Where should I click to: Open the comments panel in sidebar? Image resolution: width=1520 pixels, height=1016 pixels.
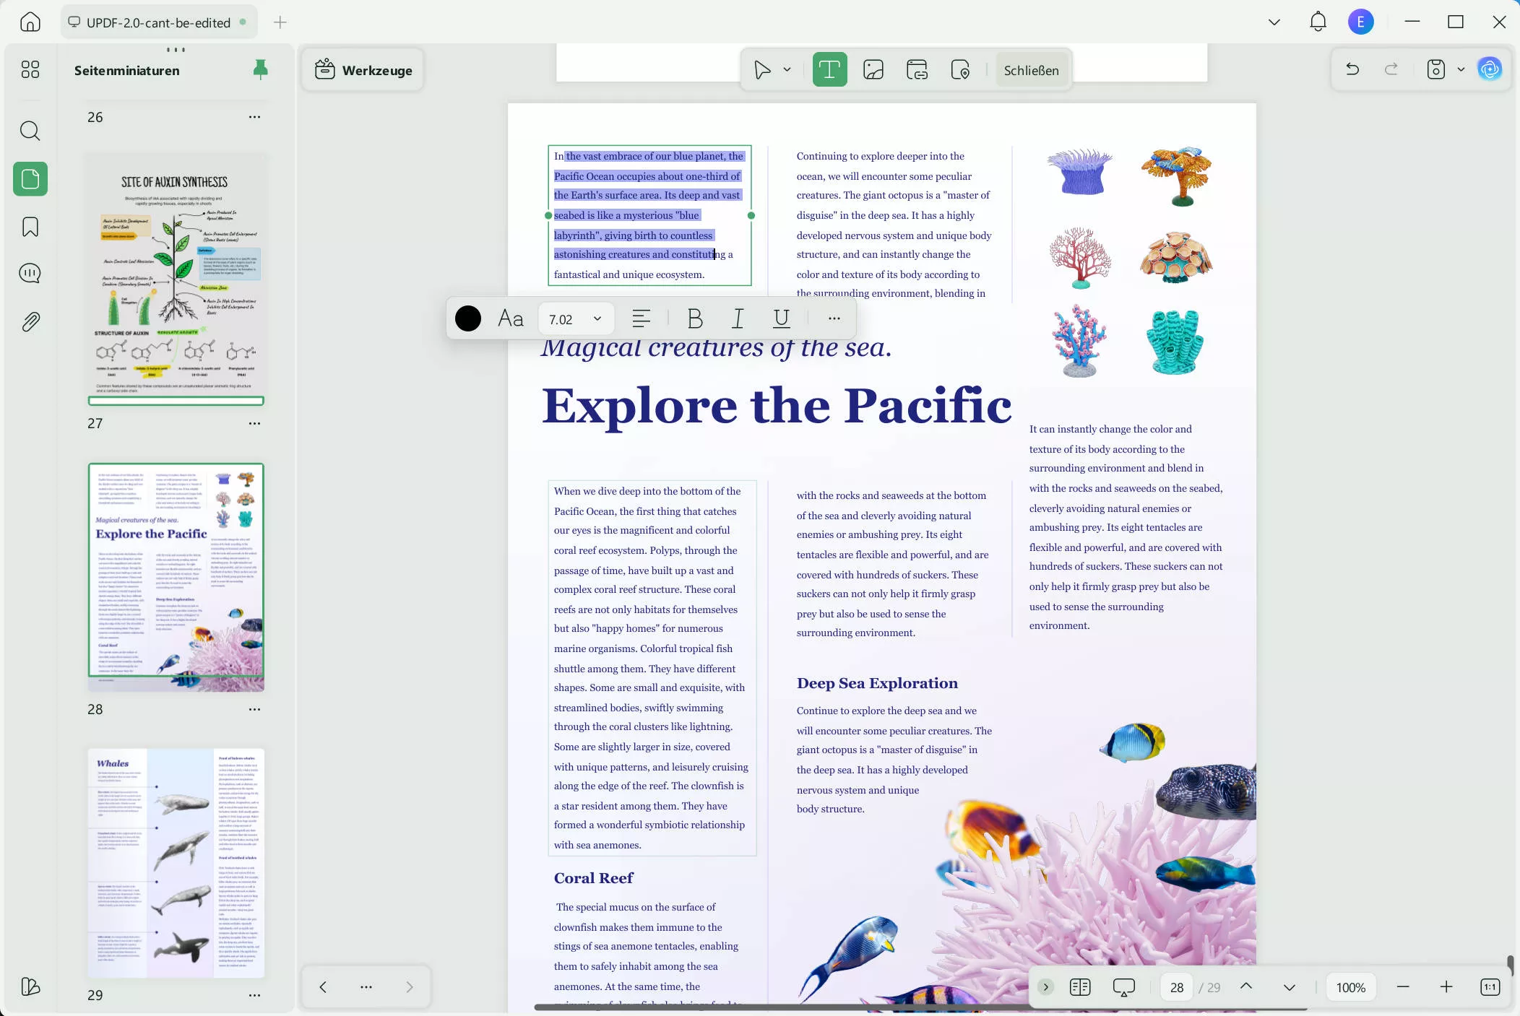[30, 274]
